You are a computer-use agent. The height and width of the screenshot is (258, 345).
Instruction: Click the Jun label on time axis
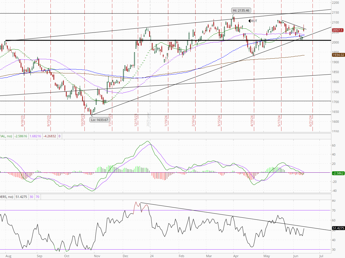click(x=296, y=256)
